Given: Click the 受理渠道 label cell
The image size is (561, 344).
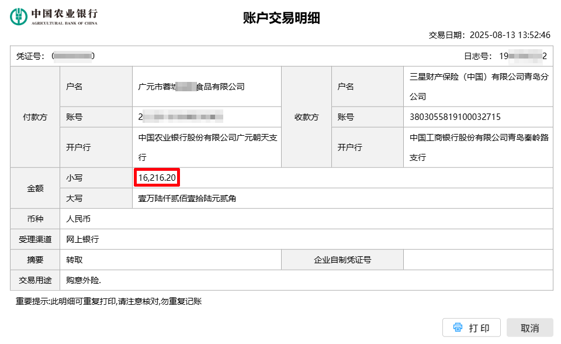Looking at the screenshot, I should click(35, 239).
